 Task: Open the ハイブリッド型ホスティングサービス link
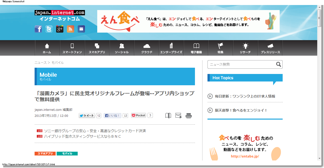[82, 136]
